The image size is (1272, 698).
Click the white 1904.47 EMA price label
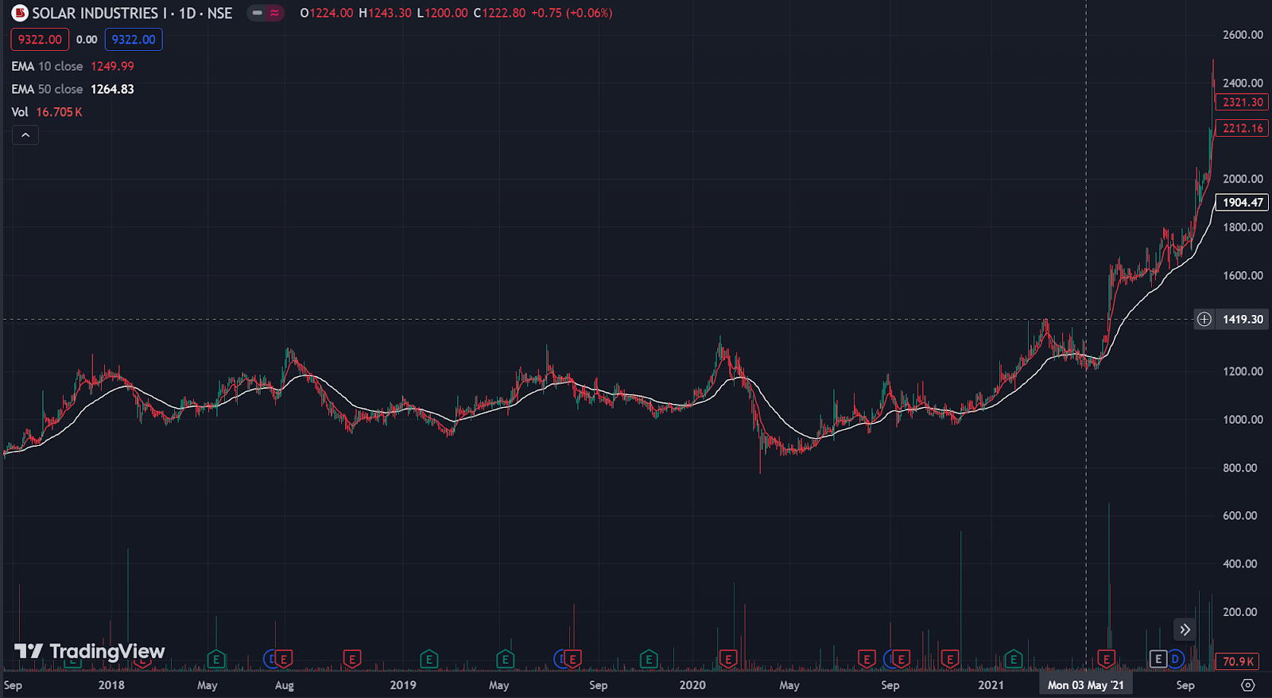(1243, 202)
